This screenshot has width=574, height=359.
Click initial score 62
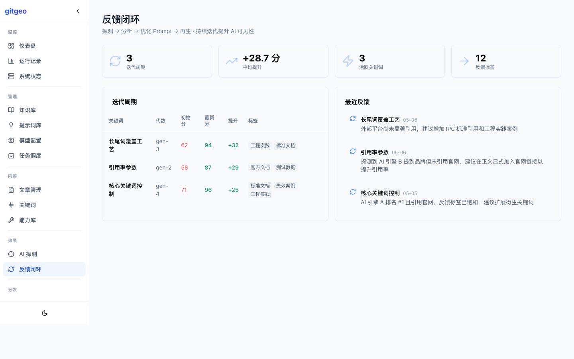185,145
